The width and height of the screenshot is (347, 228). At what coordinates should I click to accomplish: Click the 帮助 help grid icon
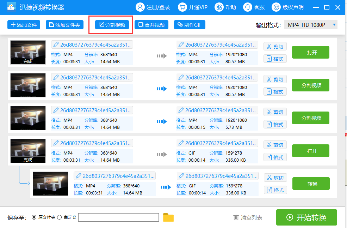pyautogui.click(x=219, y=7)
